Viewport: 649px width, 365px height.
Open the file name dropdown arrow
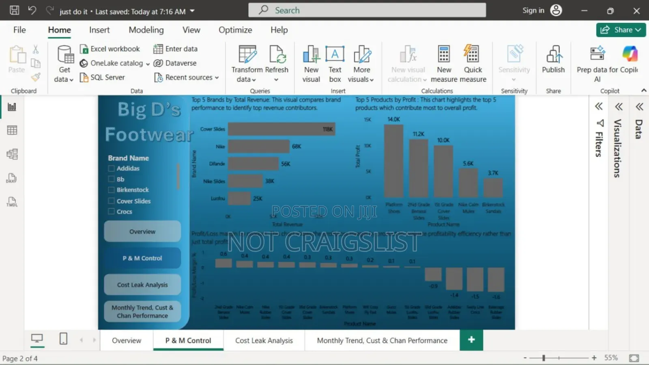(x=192, y=11)
